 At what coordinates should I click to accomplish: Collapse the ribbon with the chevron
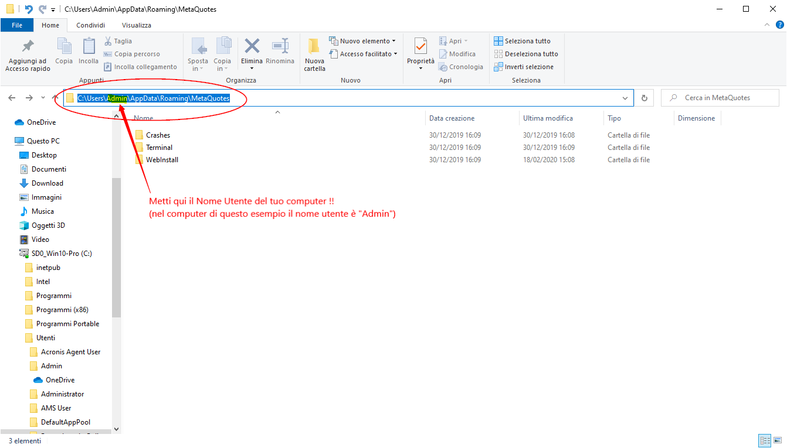(767, 25)
